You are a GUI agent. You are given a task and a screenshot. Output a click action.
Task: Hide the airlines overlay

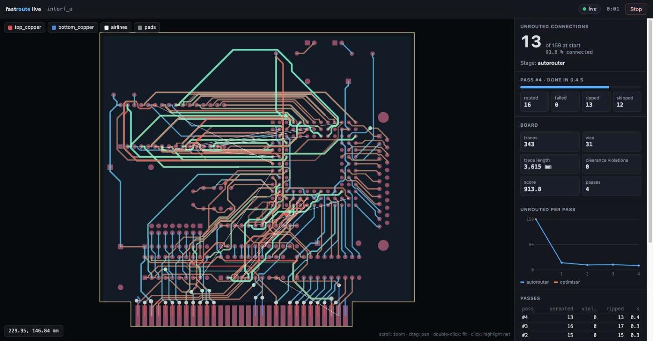click(x=116, y=28)
